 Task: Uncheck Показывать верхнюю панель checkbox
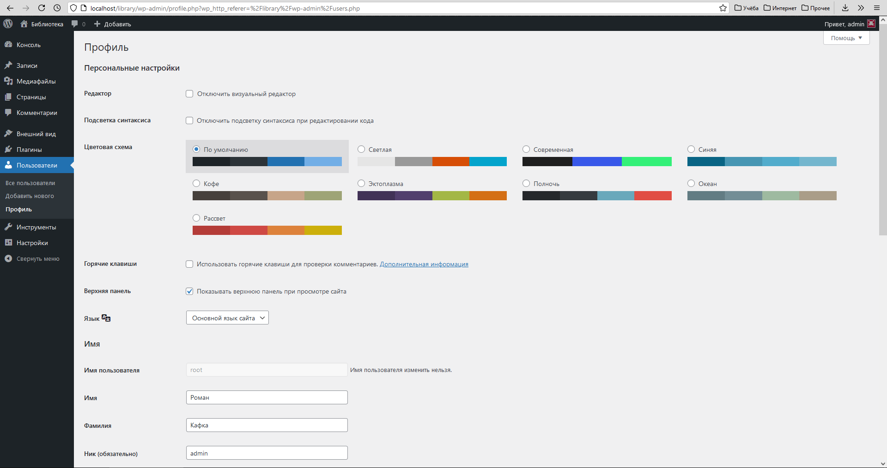pos(189,291)
